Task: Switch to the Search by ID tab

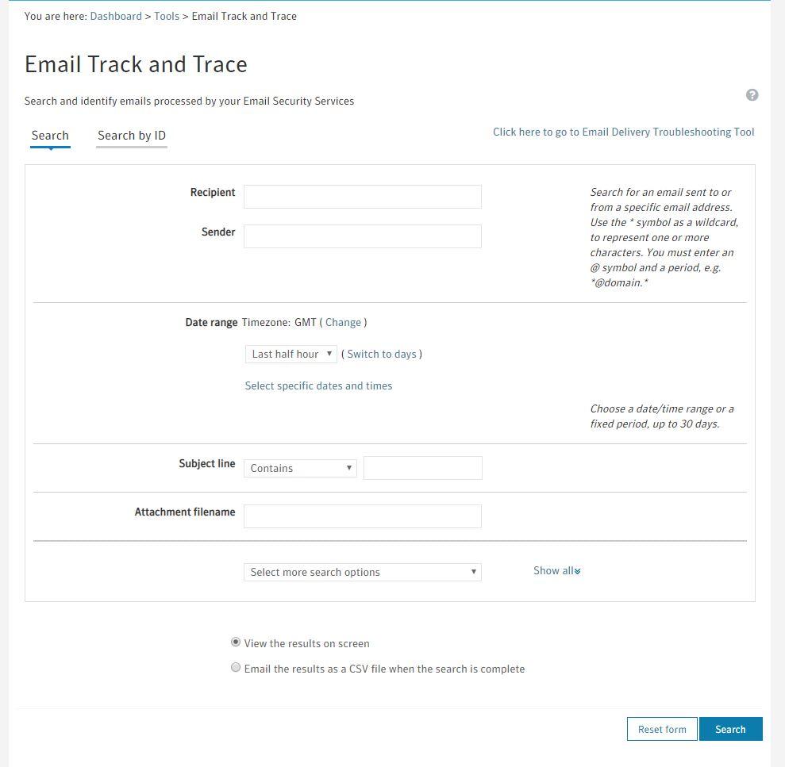Action: click(x=132, y=136)
